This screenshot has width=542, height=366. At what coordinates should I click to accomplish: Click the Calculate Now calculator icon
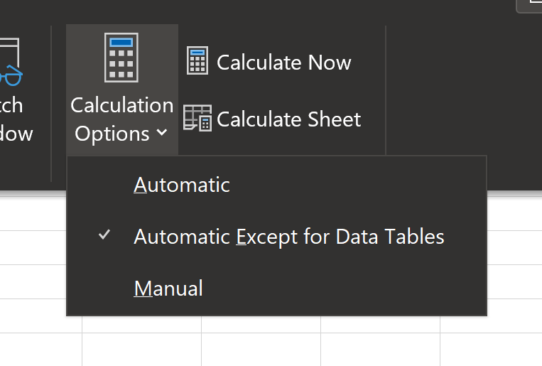tap(197, 61)
